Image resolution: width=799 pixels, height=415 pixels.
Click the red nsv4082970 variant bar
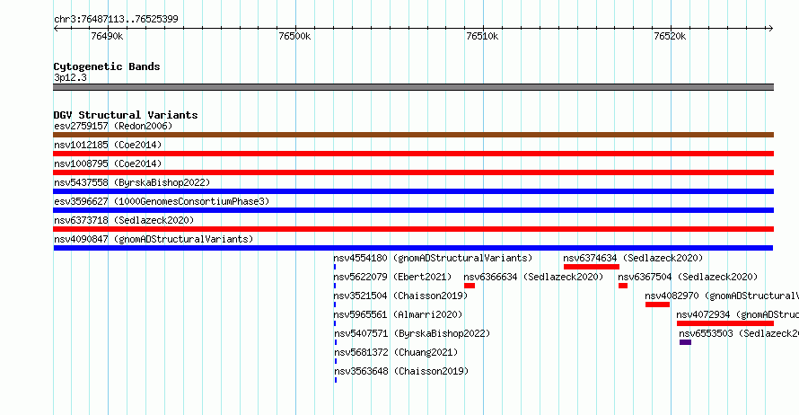(x=657, y=305)
